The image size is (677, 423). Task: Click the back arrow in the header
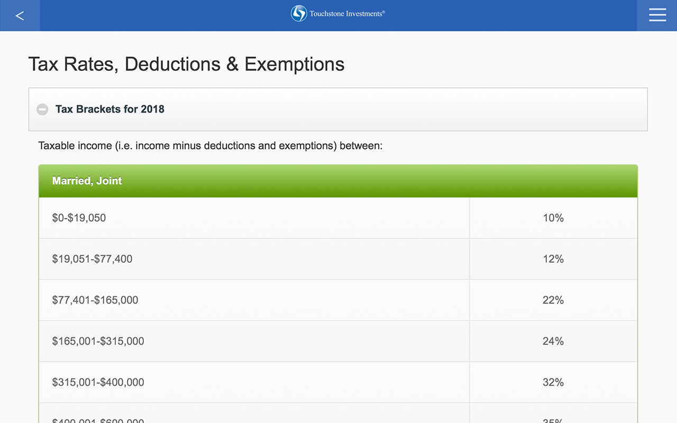click(x=20, y=15)
